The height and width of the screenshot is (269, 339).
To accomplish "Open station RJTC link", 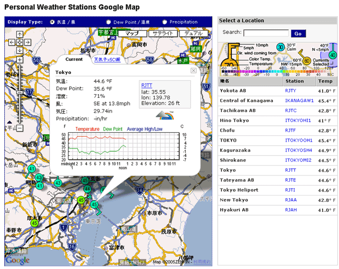I will [x=291, y=110].
